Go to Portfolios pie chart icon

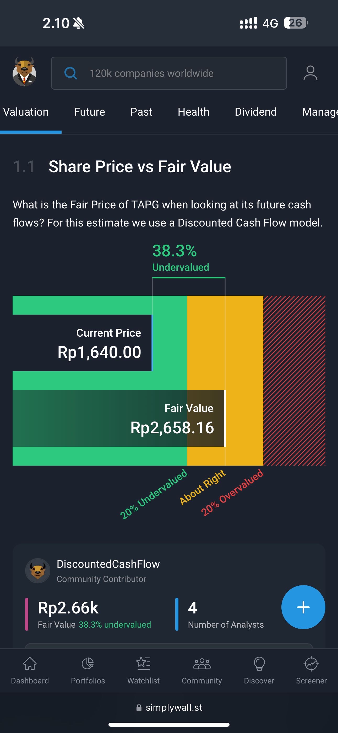point(88,664)
